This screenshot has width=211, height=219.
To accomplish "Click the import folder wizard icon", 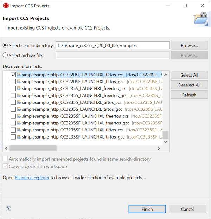I will [201, 19].
